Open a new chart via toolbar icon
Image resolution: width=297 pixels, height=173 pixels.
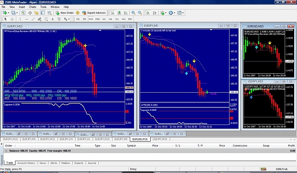5,13
